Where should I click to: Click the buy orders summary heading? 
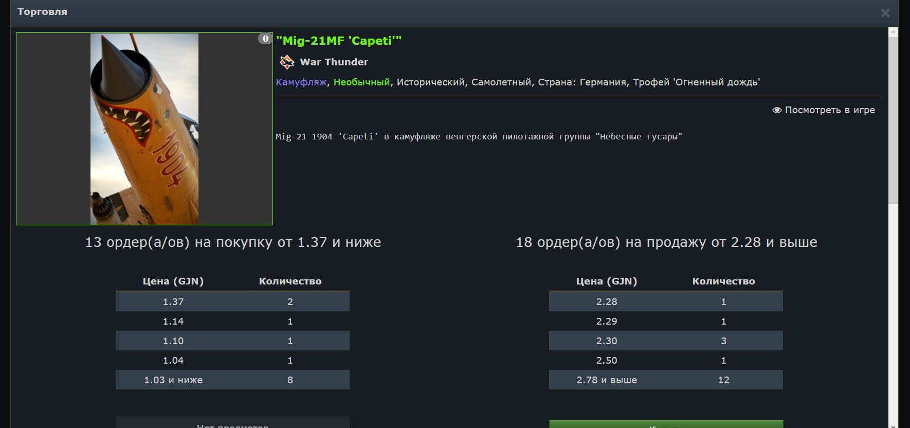[x=233, y=242]
